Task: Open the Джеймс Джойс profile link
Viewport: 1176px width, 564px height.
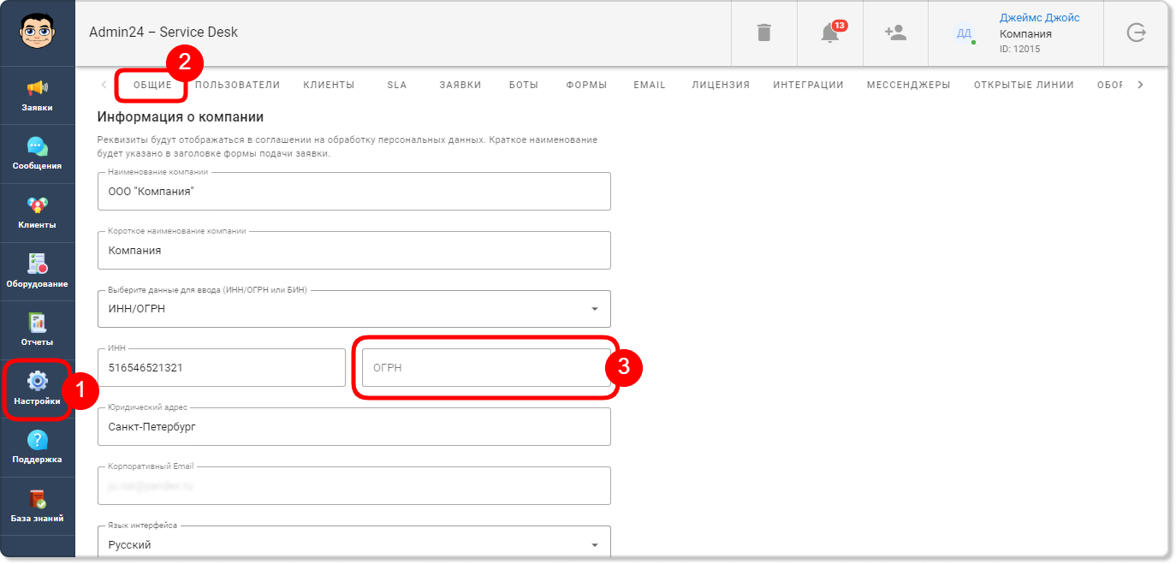Action: pos(1039,18)
